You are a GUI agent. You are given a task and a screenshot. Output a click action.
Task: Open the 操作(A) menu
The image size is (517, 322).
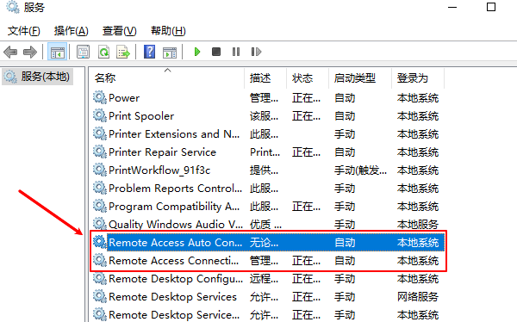[71, 31]
